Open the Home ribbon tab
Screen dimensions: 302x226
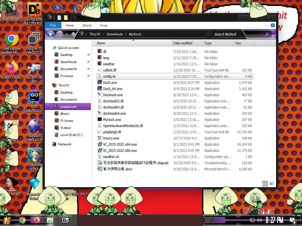coord(70,25)
